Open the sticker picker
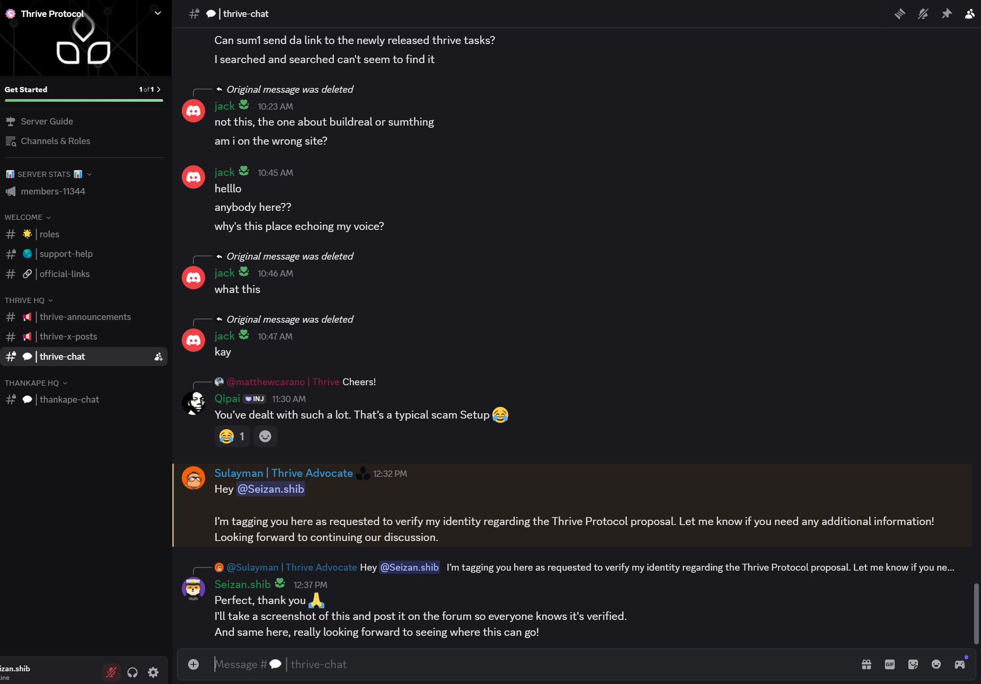The width and height of the screenshot is (981, 684). point(913,664)
